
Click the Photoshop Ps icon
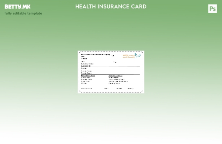tap(213, 9)
